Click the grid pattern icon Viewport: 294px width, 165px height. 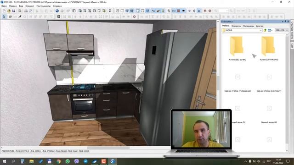point(58,16)
